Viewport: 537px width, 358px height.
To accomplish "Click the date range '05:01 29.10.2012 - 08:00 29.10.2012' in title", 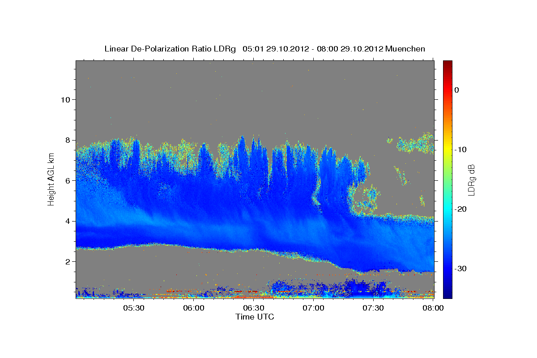I will pyautogui.click(x=313, y=49).
